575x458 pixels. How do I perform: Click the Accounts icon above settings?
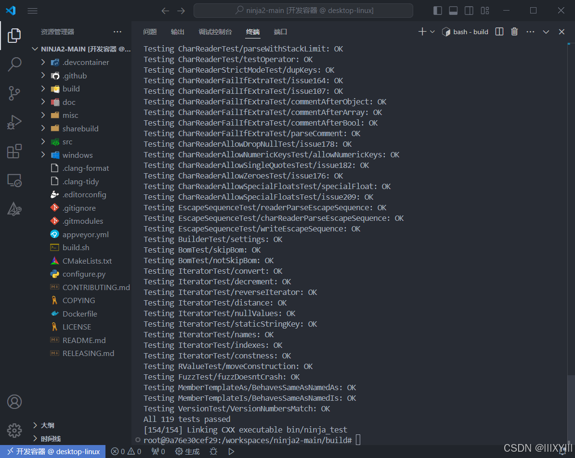(x=14, y=402)
